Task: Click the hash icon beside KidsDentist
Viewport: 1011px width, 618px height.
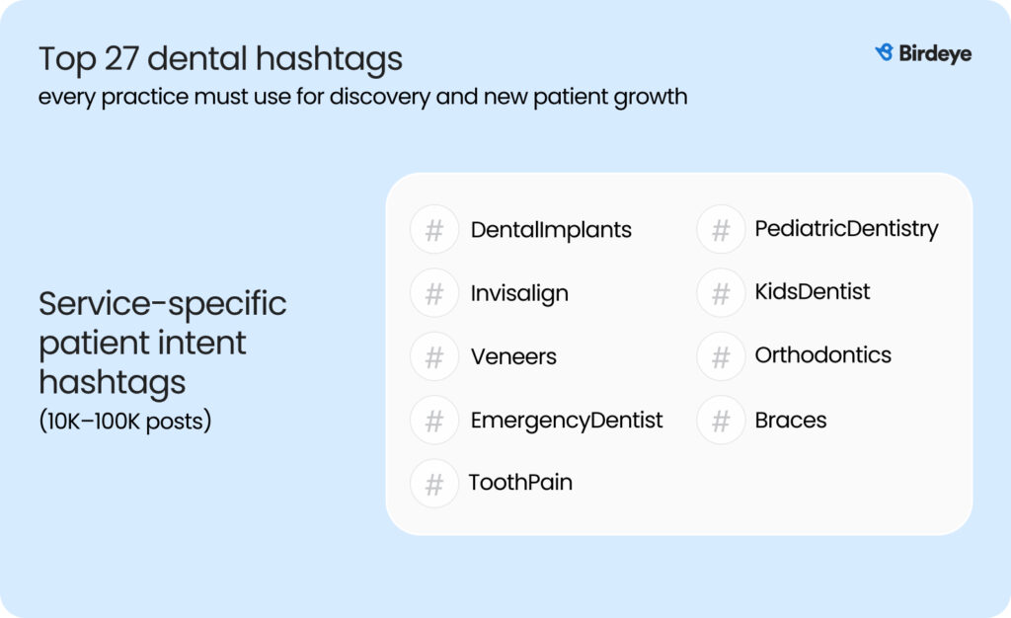Action: 721,293
